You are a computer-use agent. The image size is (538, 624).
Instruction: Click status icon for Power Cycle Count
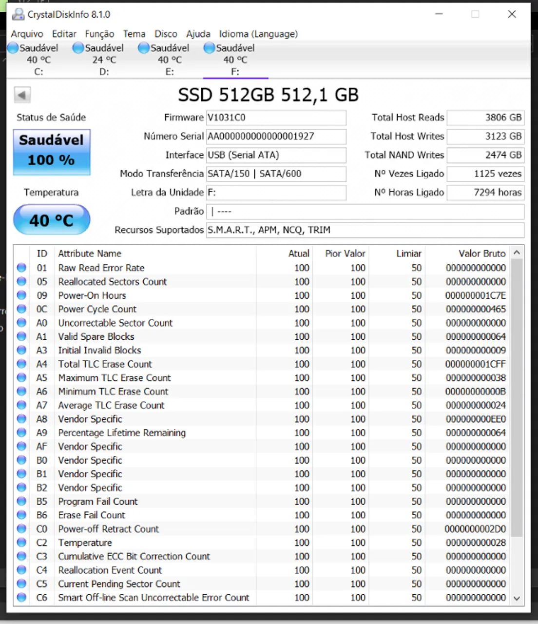click(21, 309)
